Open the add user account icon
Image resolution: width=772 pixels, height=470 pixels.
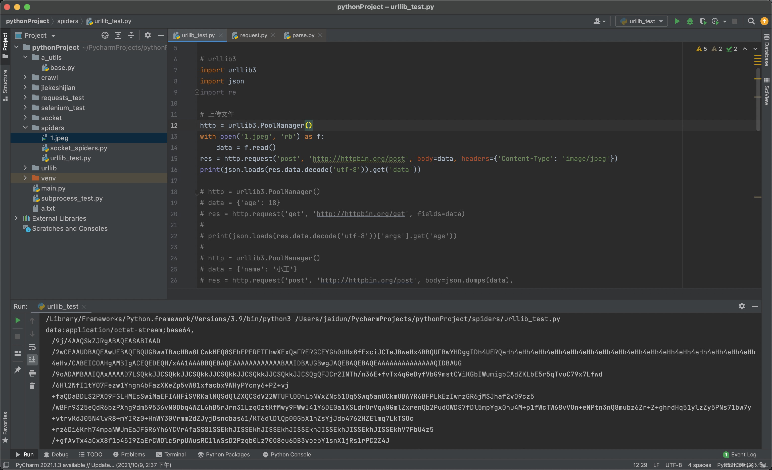point(599,21)
